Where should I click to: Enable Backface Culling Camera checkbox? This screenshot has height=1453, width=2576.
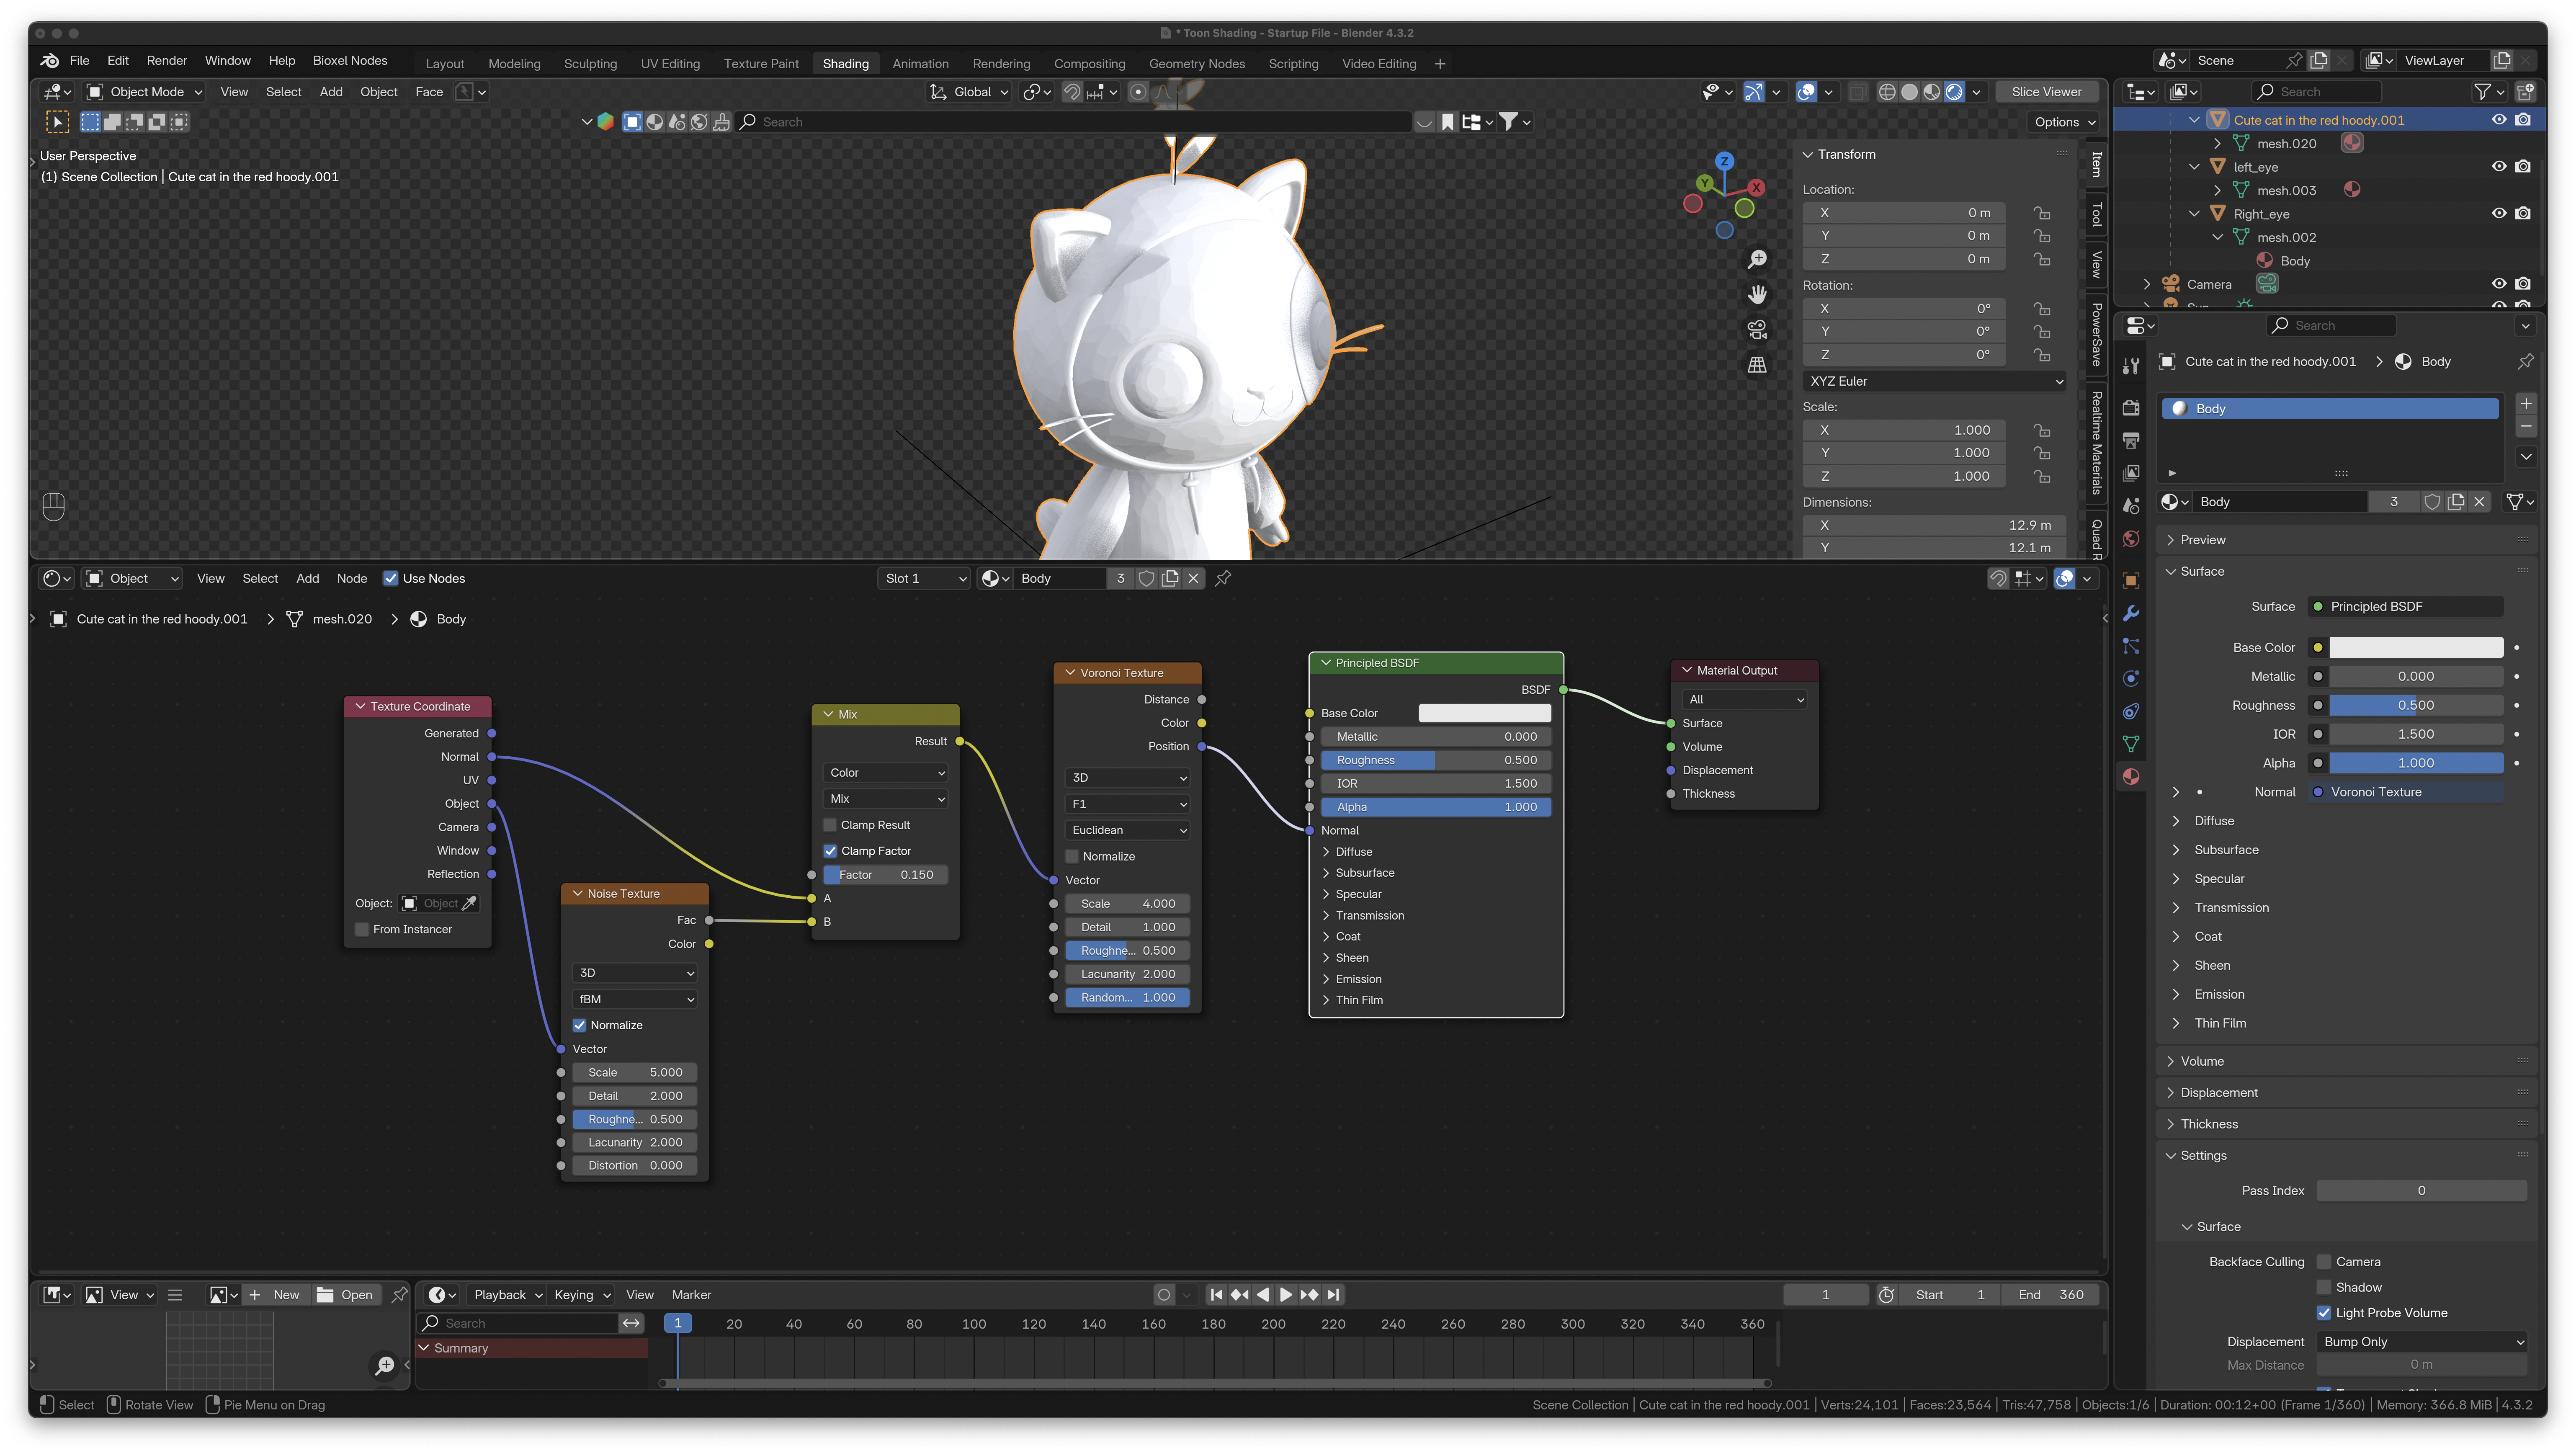coord(2324,1263)
